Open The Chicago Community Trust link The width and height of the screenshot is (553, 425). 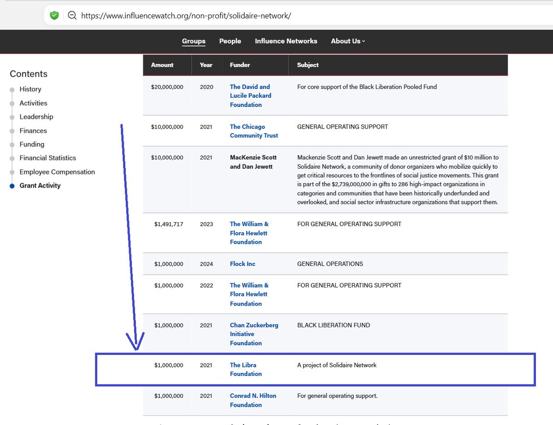coord(254,131)
